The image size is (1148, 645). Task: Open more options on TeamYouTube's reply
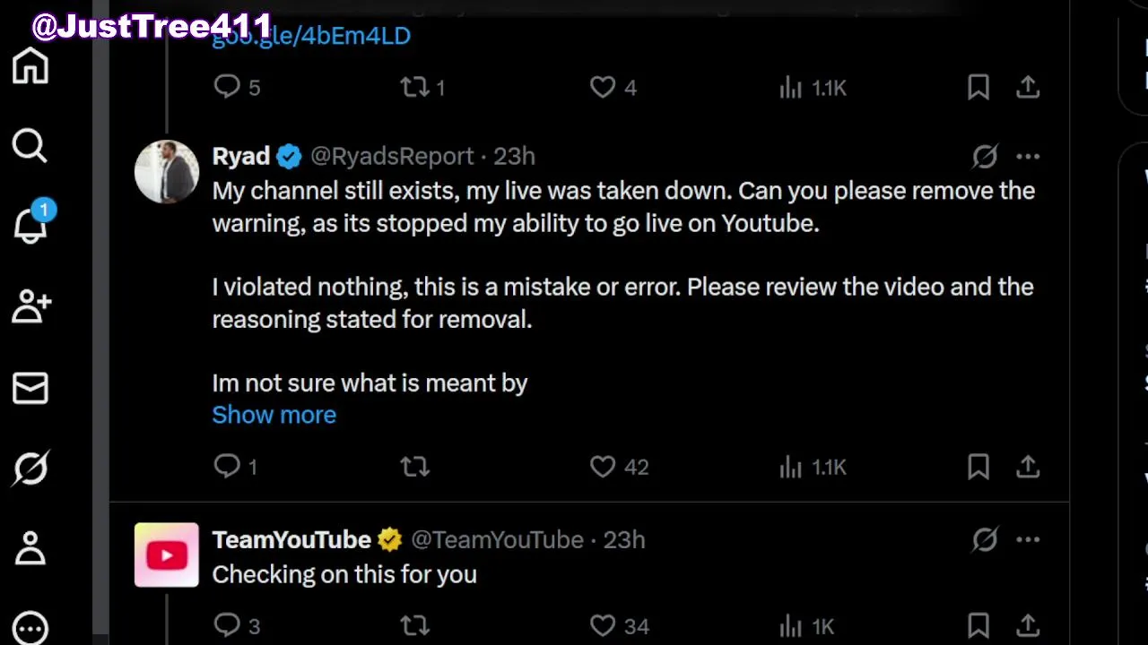(1028, 540)
